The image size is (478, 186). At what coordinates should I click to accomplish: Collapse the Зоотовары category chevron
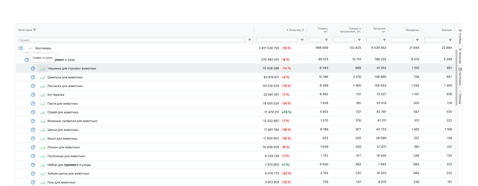point(30,48)
